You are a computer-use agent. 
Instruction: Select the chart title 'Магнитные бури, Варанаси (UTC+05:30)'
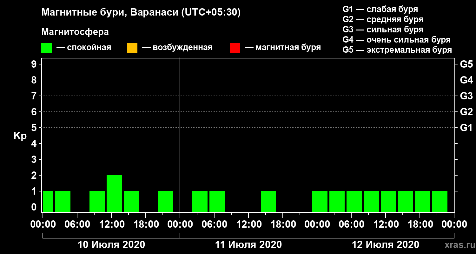[141, 13]
